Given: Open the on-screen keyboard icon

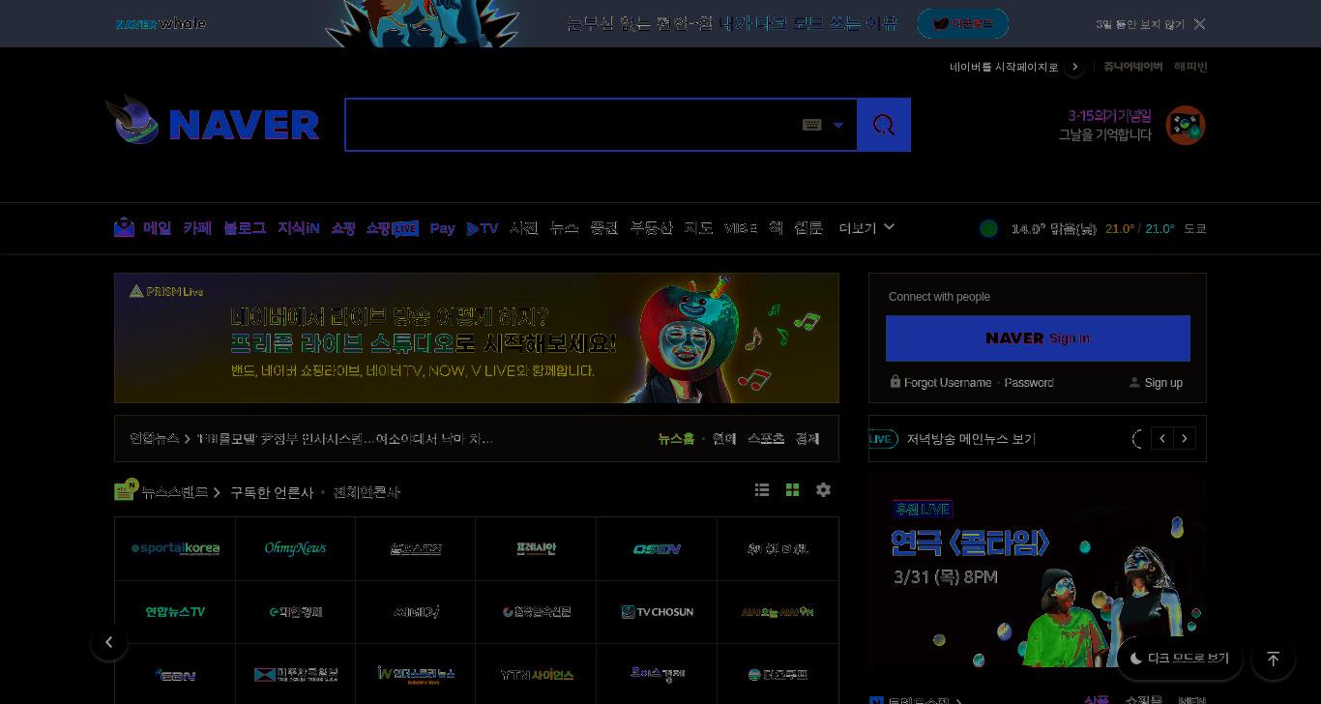Looking at the screenshot, I should tap(812, 125).
